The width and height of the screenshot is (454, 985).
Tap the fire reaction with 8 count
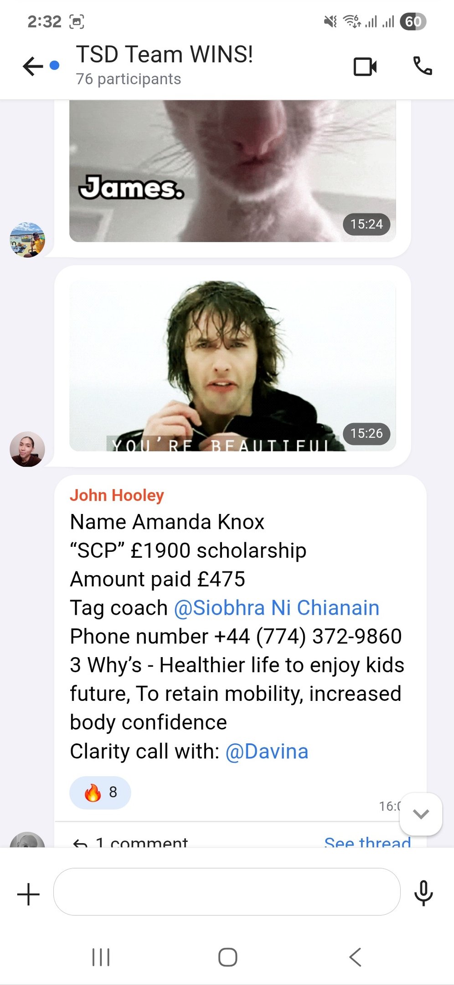100,793
